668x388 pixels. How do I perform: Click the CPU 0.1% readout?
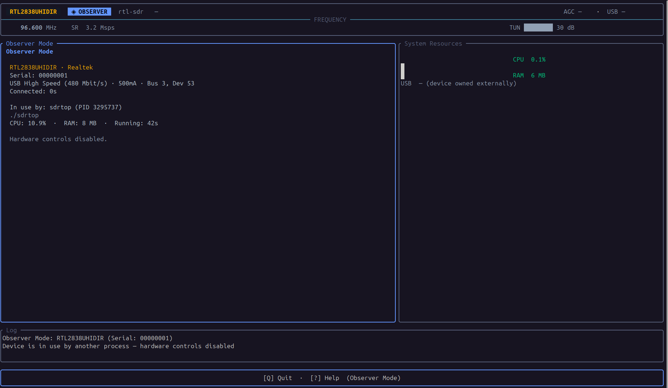[529, 59]
